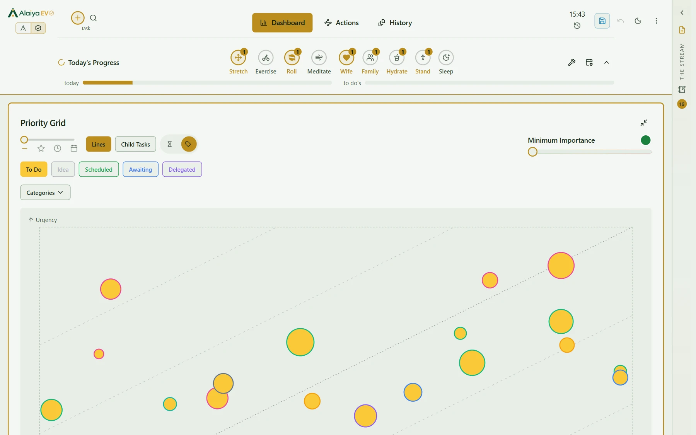Open the wrench settings icon
696x435 pixels.
click(x=571, y=62)
